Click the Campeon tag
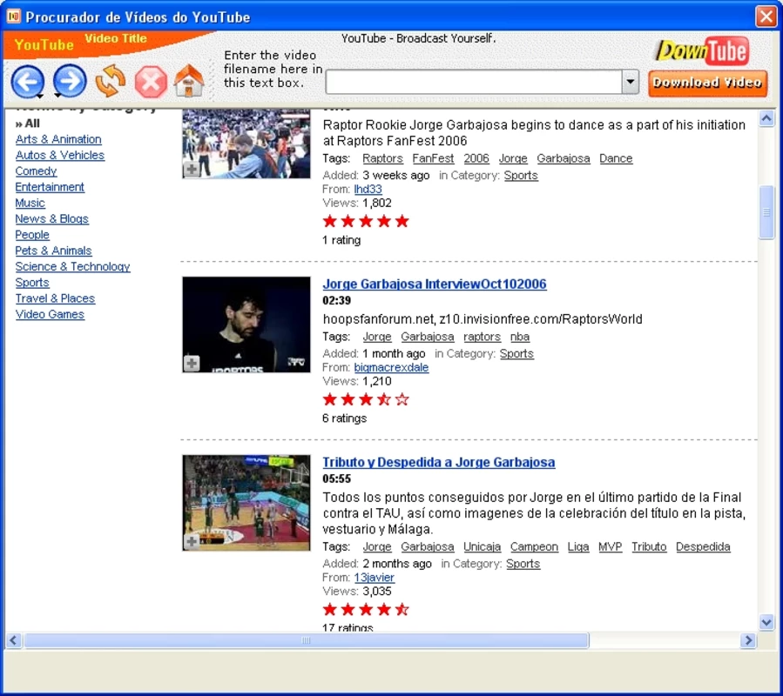This screenshot has height=696, width=783. 534,547
